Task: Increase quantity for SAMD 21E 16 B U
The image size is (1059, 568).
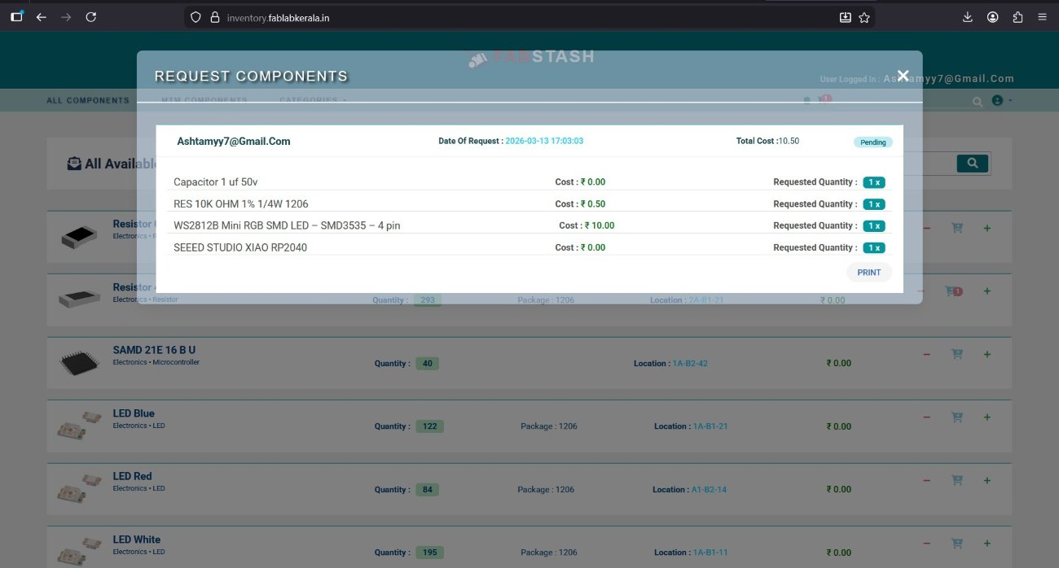Action: pyautogui.click(x=987, y=354)
